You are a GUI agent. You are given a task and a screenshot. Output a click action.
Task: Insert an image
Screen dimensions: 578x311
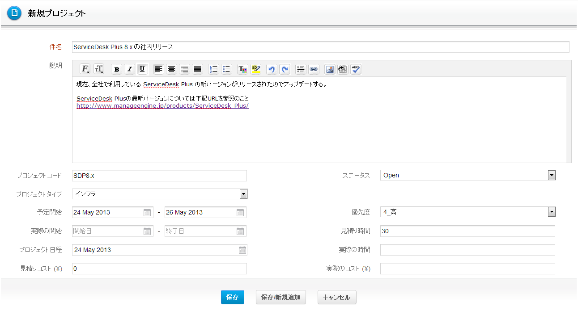[330, 69]
